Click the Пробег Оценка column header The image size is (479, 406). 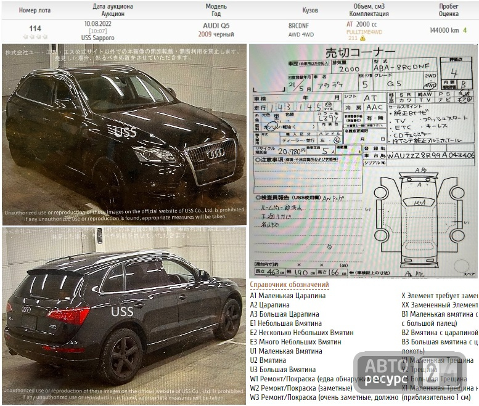pos(448,10)
